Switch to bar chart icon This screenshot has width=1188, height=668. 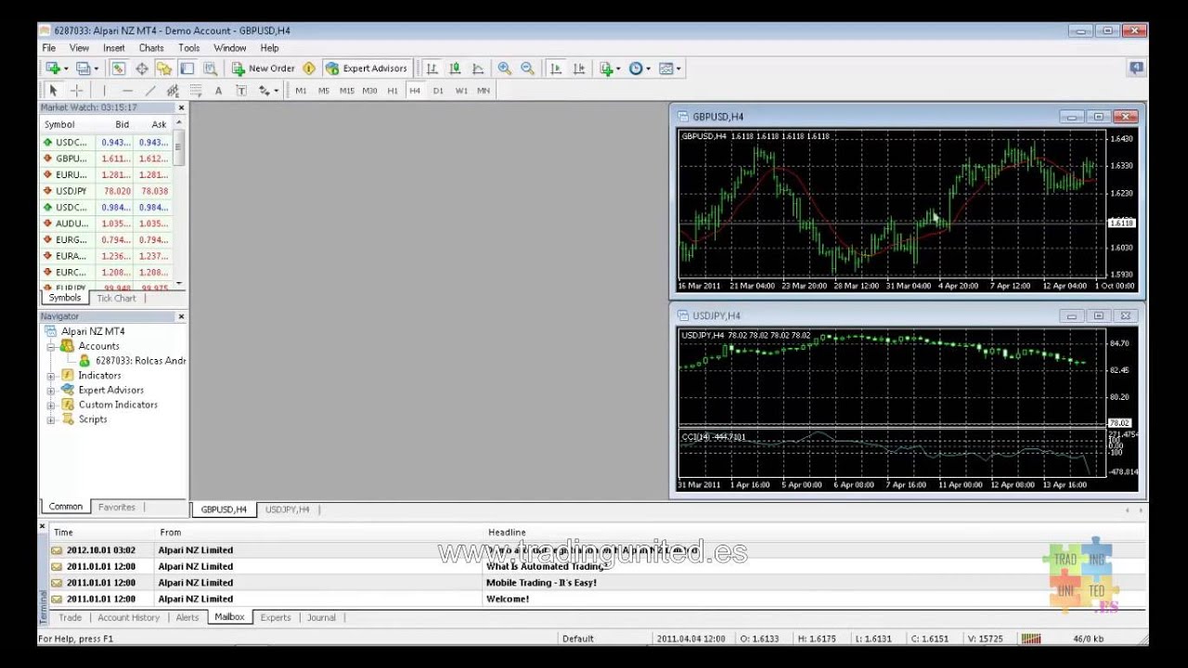tap(432, 68)
